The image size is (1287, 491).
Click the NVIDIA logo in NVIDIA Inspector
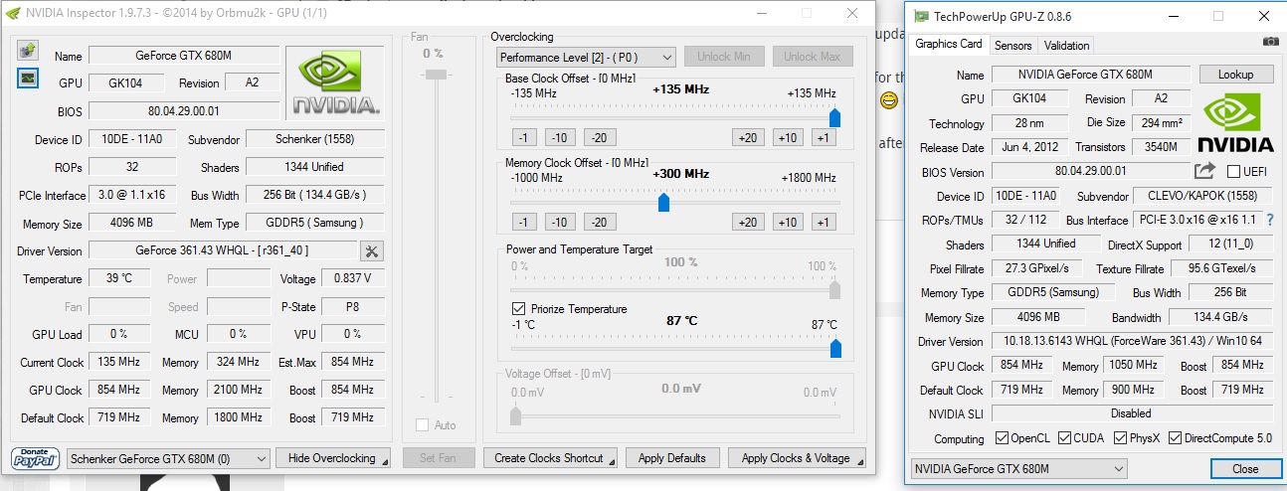coord(334,82)
